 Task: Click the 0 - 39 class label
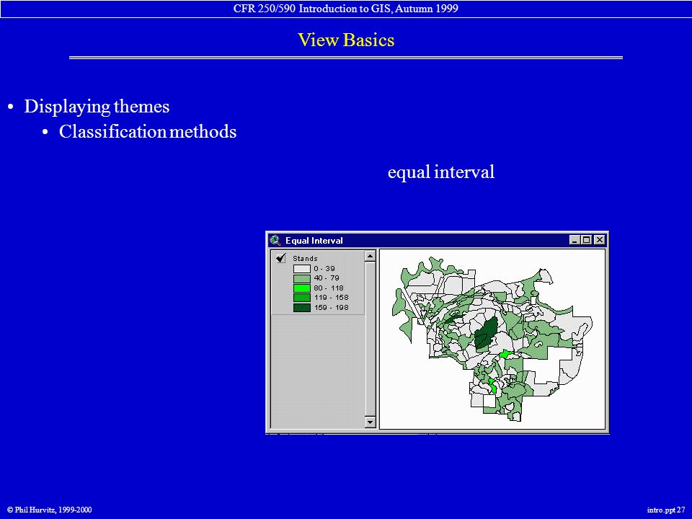pyautogui.click(x=324, y=268)
